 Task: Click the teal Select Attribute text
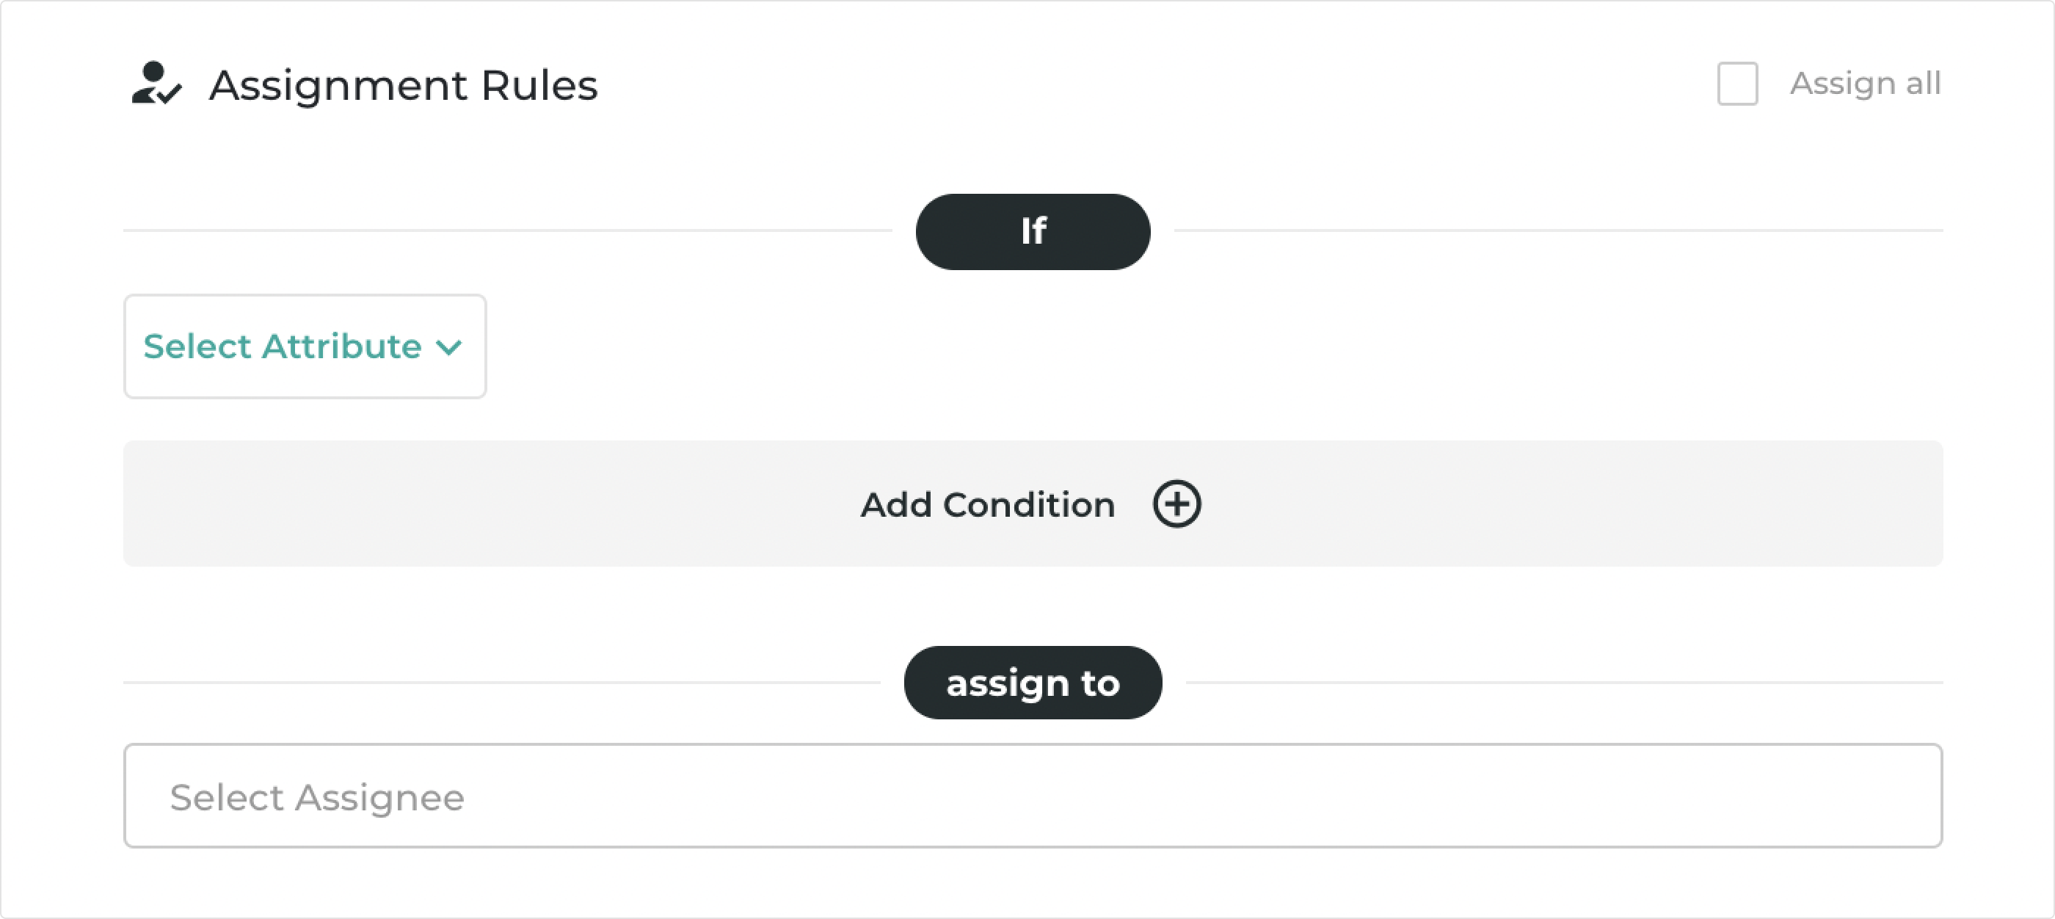tap(283, 346)
